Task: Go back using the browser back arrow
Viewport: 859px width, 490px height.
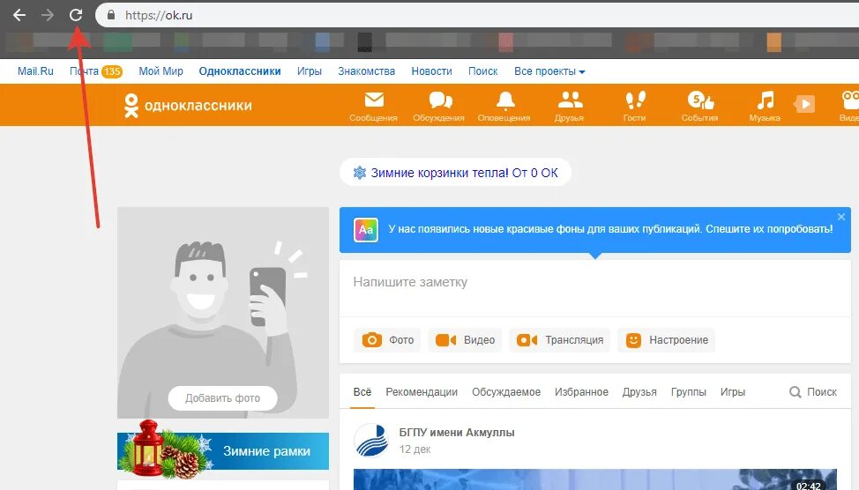Action: click(19, 15)
